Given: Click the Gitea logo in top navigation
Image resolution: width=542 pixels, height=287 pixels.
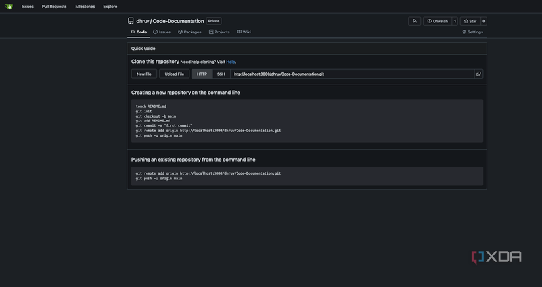Looking at the screenshot, I should [x=9, y=7].
